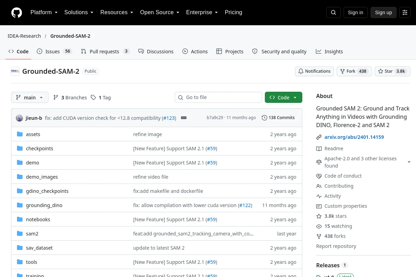Open the Discussions tab
416x277 pixels.
(x=156, y=51)
